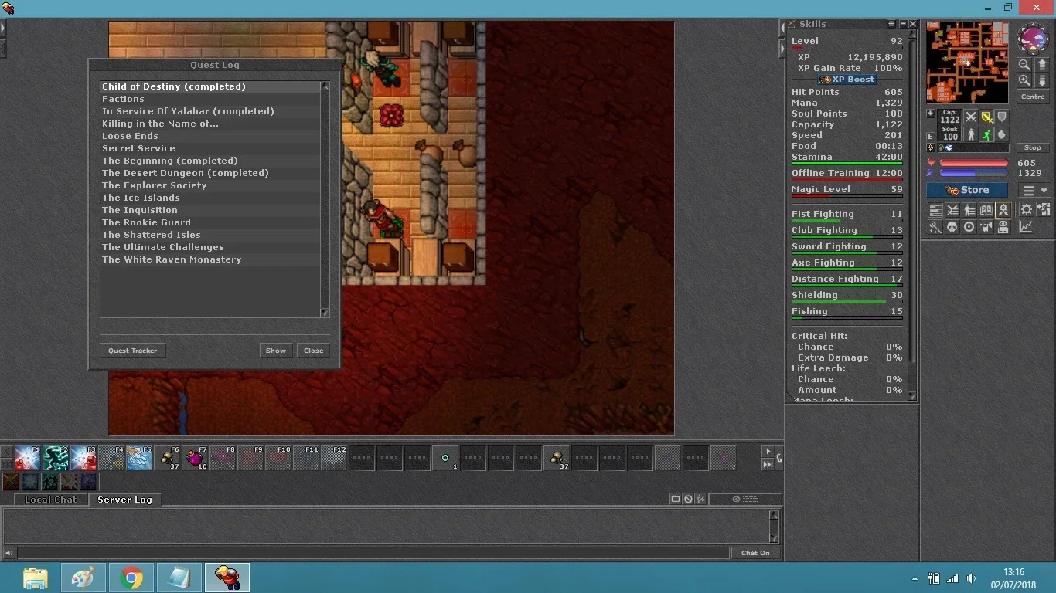Select balanced fight mode
Viewport: 1056px width, 593px height.
(x=986, y=117)
